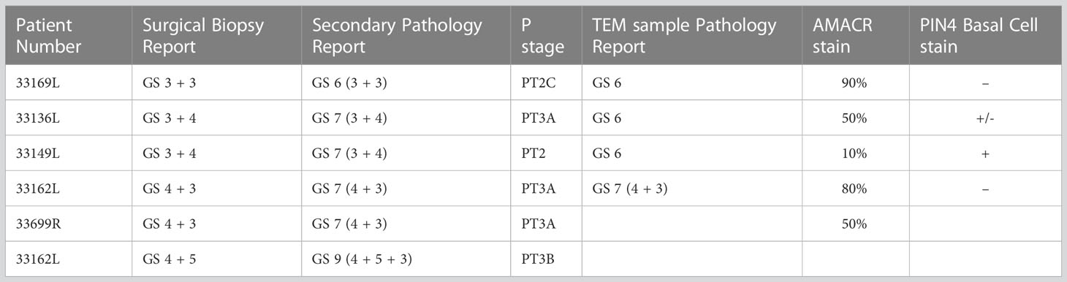Select the GS 7 (4 + 3) TEM cell
Screen dimensions: 1067x282
(x=630, y=188)
